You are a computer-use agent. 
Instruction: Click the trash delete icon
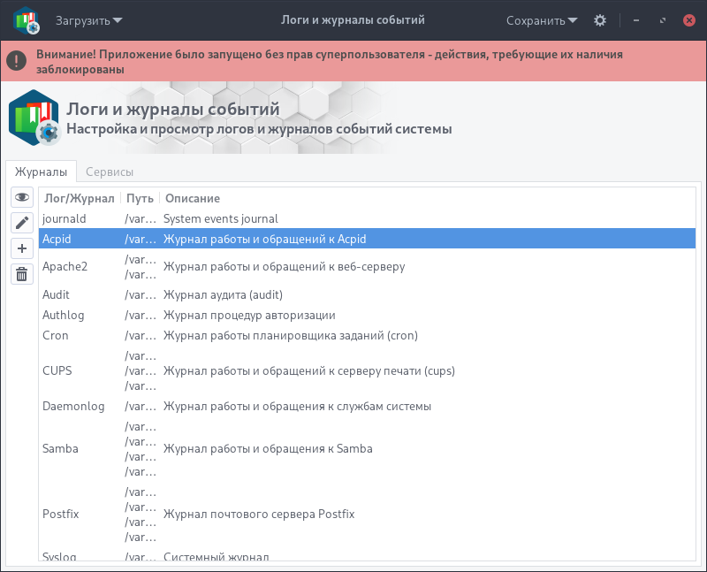coord(22,274)
